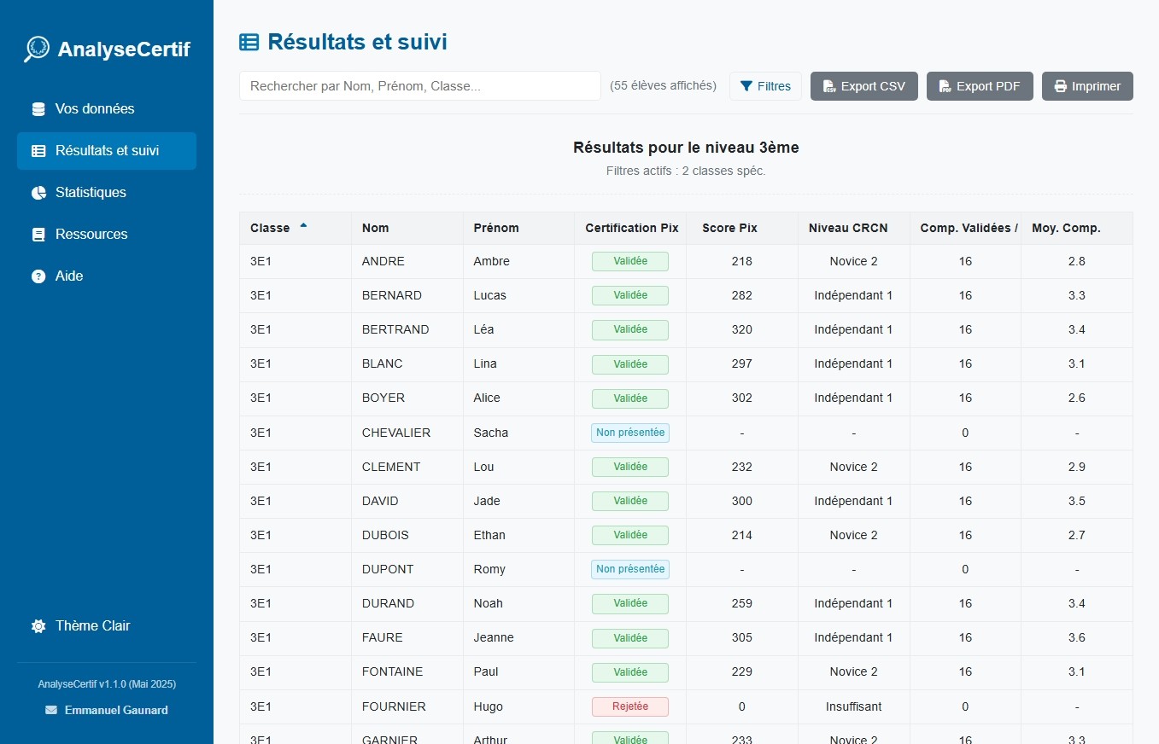The image size is (1159, 744).
Task: Click the Imprimer button
Action: coord(1087,86)
